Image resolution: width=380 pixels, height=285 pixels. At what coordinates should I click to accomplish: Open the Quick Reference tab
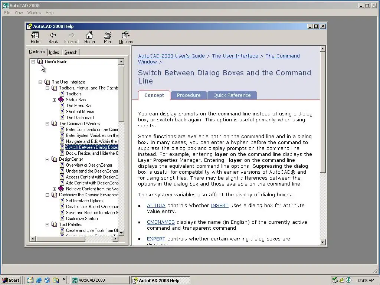[232, 95]
